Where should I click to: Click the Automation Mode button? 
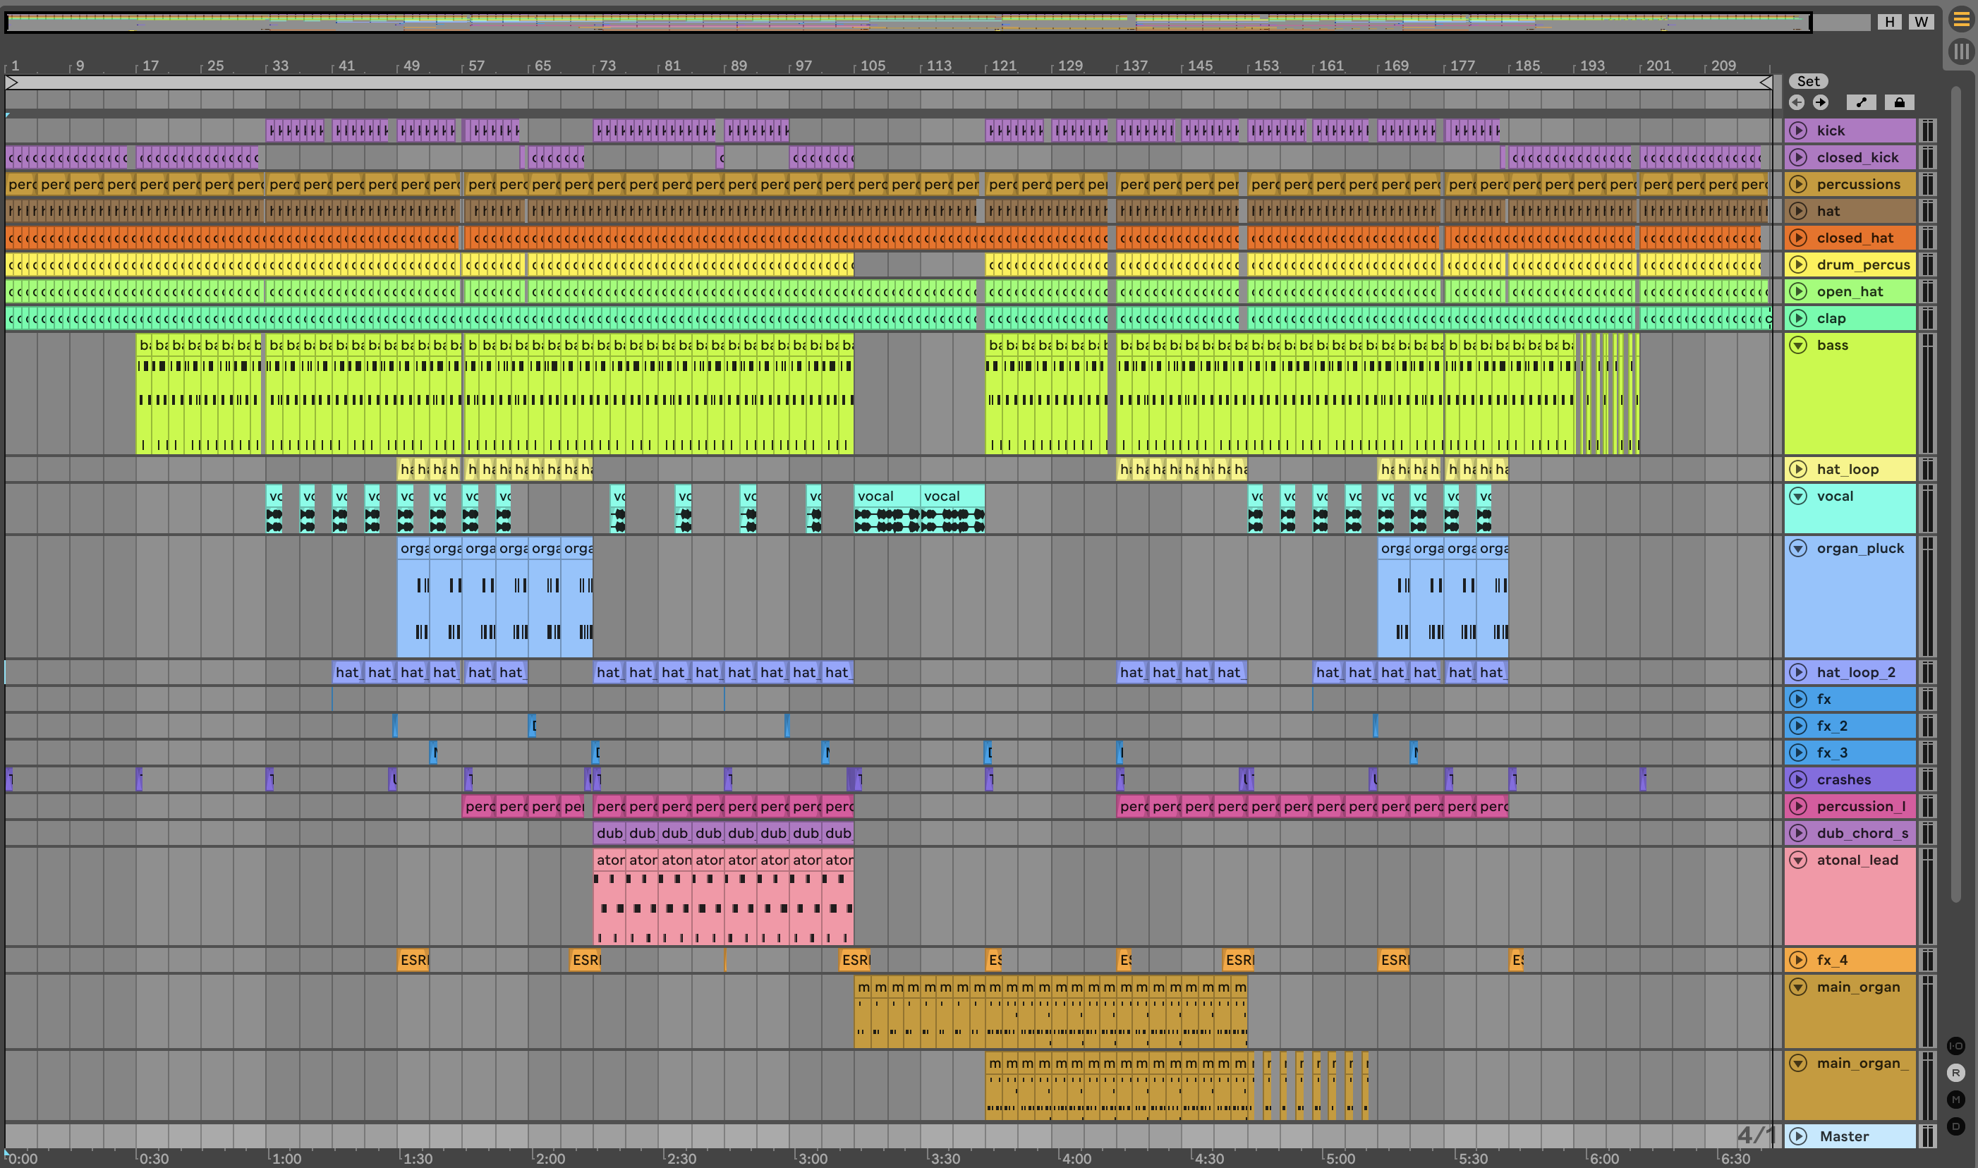(x=1861, y=102)
